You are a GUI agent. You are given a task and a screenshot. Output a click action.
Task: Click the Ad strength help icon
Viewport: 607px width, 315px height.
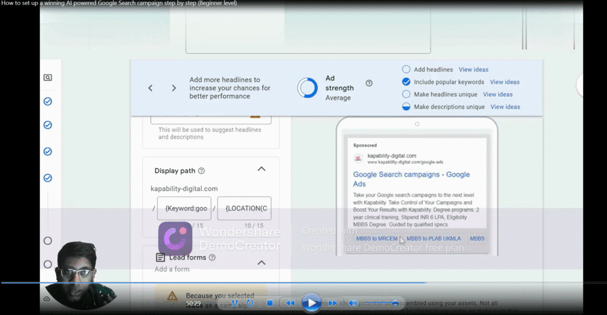pos(369,83)
